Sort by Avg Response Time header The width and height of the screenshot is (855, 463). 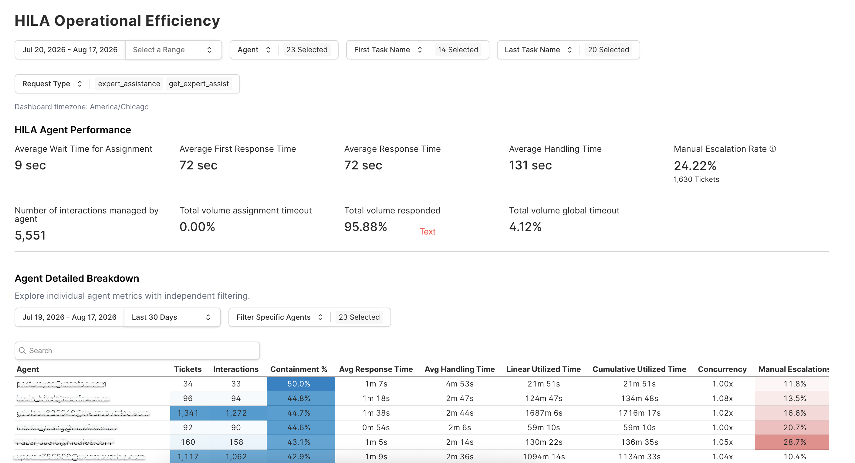pos(376,369)
